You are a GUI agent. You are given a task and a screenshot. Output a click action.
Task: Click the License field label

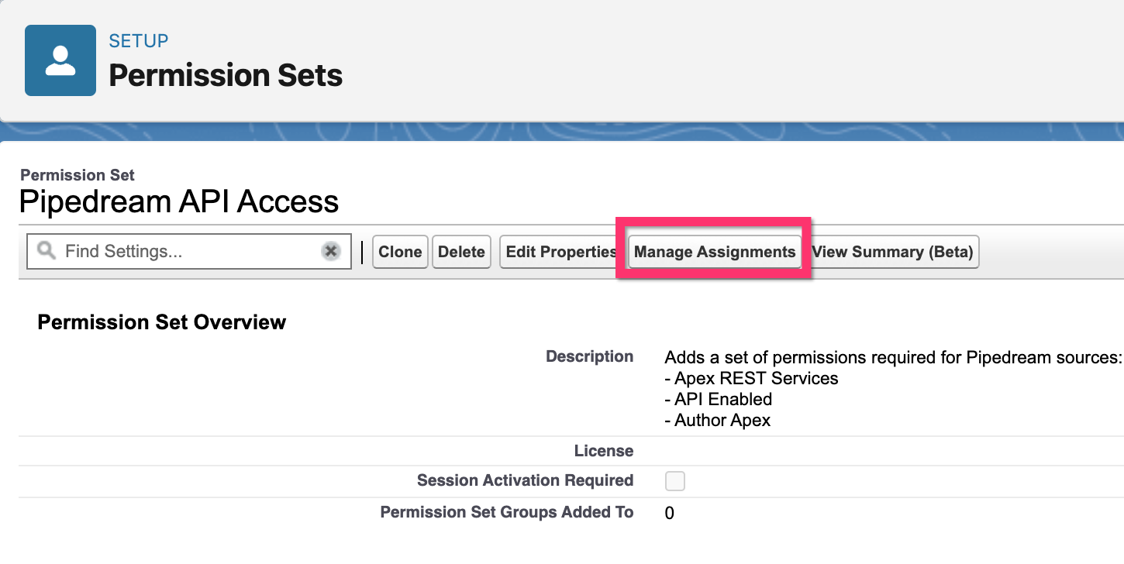point(603,451)
